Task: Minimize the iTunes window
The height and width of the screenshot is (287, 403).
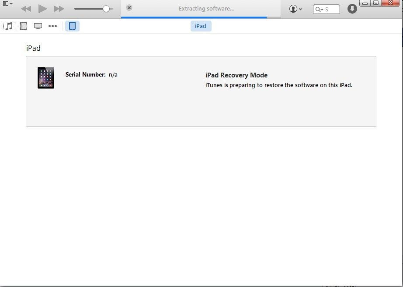Action: coord(365,3)
